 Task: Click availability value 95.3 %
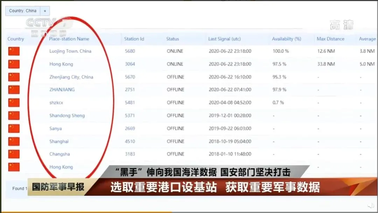pyautogui.click(x=279, y=77)
